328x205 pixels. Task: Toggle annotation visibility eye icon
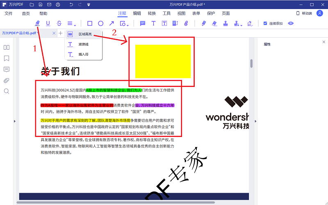click(x=291, y=23)
